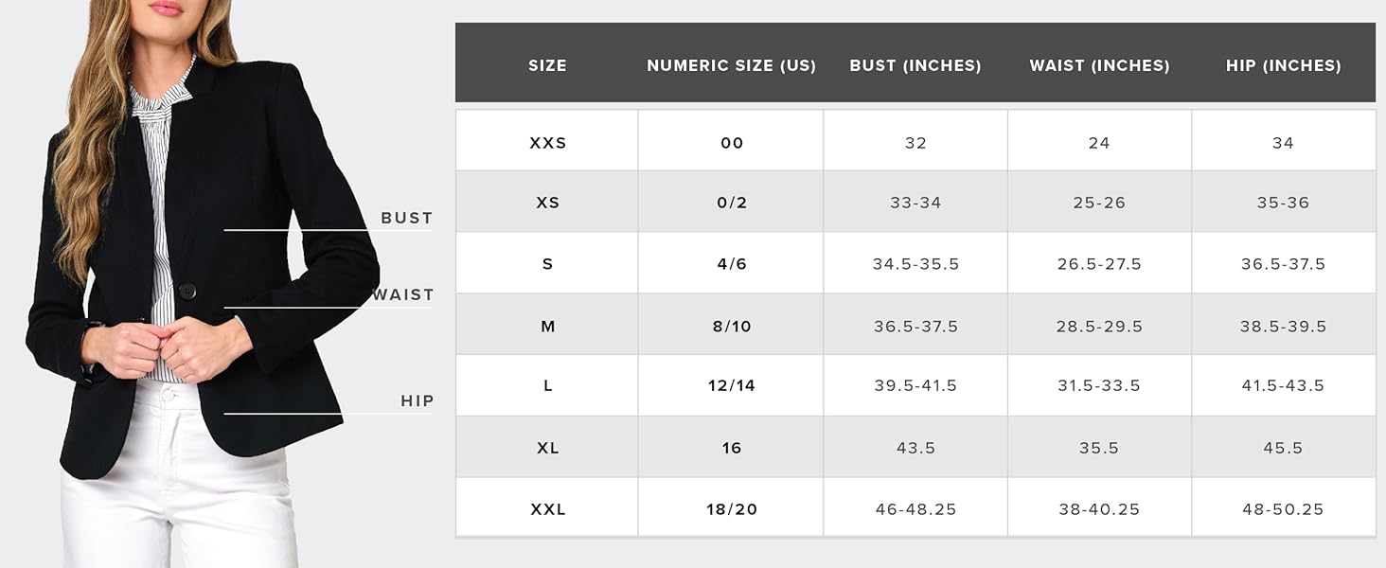Click the HIP label beside the model
The image size is (1386, 568).
click(417, 400)
